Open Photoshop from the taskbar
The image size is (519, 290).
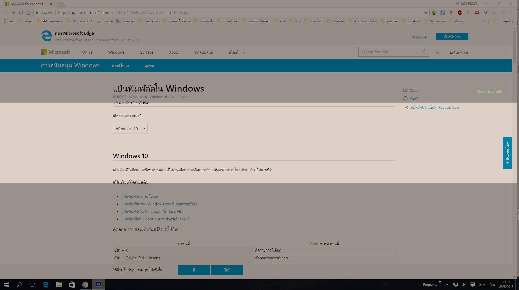point(99,284)
